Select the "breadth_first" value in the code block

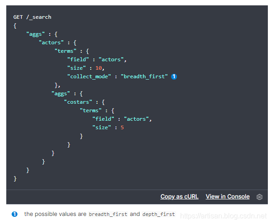(x=144, y=76)
